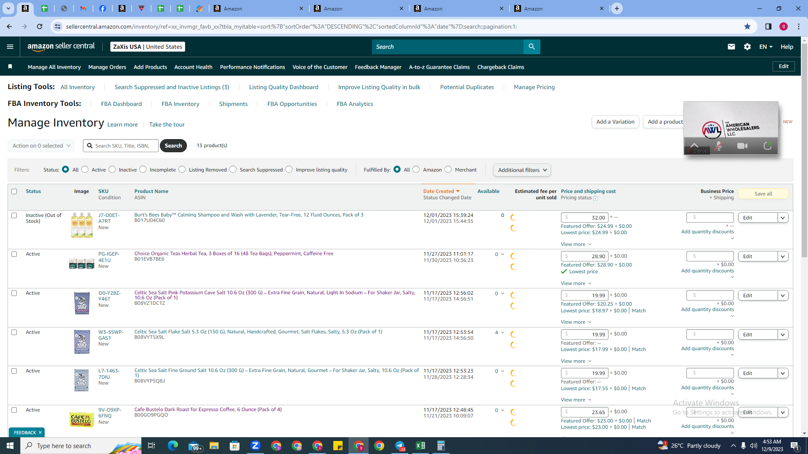The height and width of the screenshot is (454, 808).
Task: Click the bookmark flag icon in nav bar
Action: (10, 67)
